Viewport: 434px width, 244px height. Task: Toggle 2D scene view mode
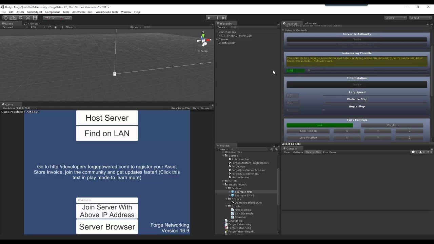pos(50,27)
